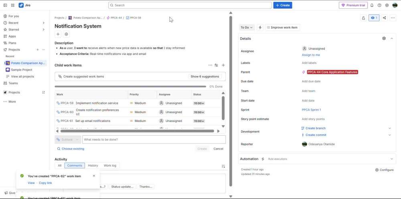The image size is (401, 199).
Task: Expand Create branch options chevron
Action: (x=390, y=128)
